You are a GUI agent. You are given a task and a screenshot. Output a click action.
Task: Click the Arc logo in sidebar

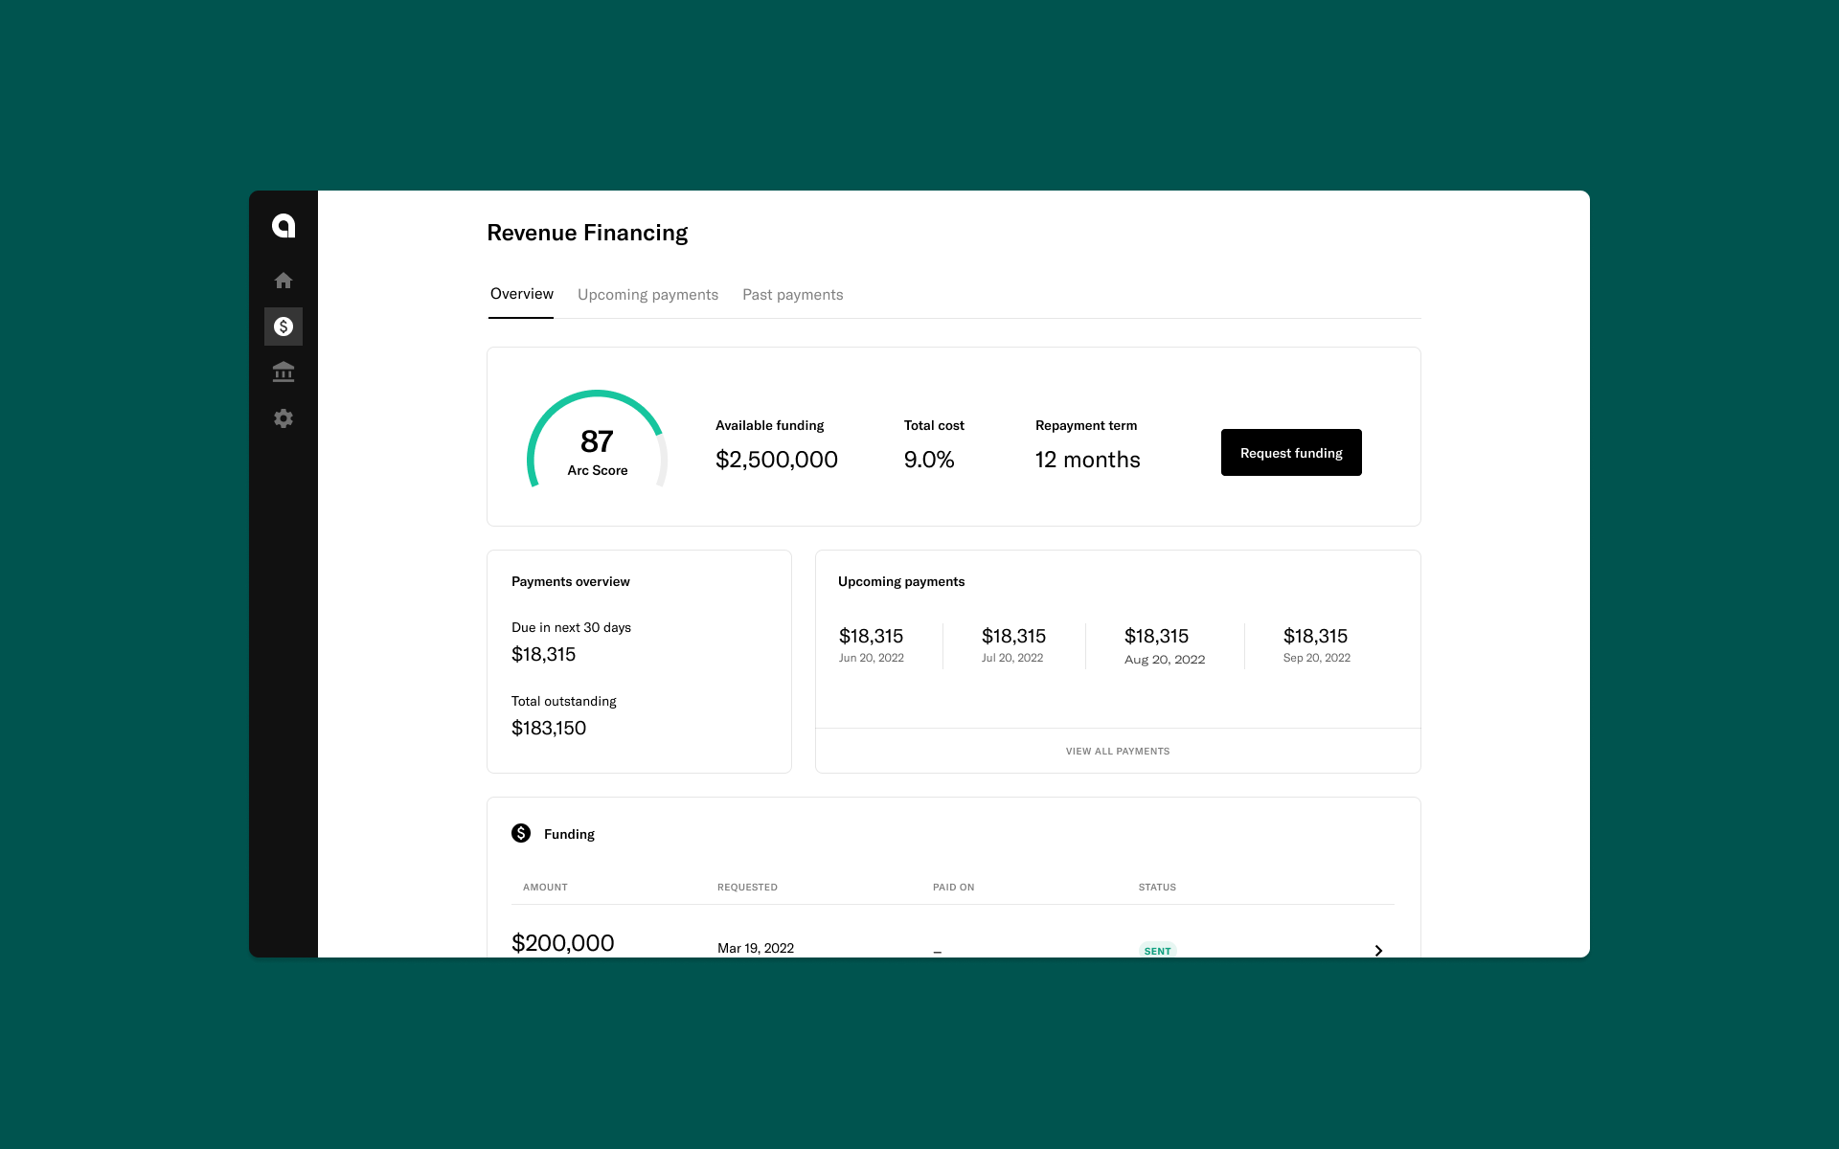pos(284,226)
